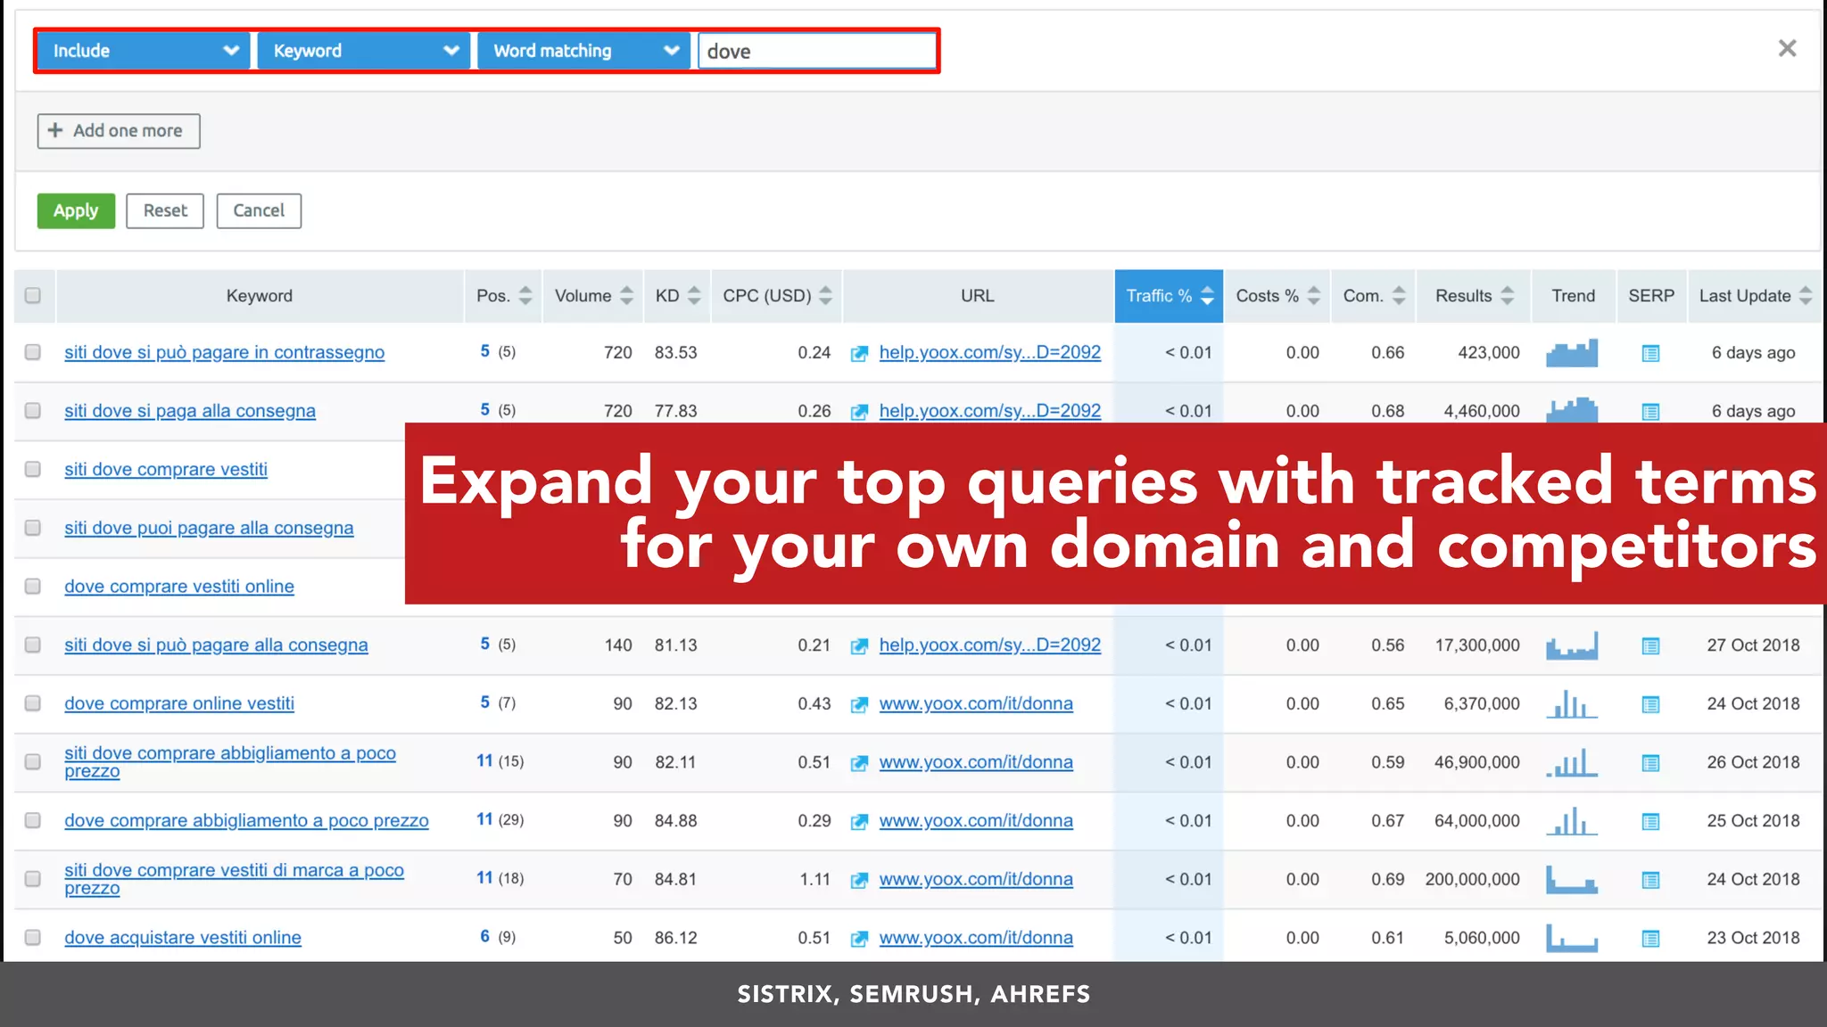1827x1027 pixels.
Task: Open SERP icon for 'siti dove comprare abbigliamento a poco prezzo'
Action: click(1650, 763)
